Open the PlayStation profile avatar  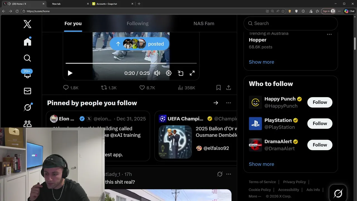coord(255,123)
